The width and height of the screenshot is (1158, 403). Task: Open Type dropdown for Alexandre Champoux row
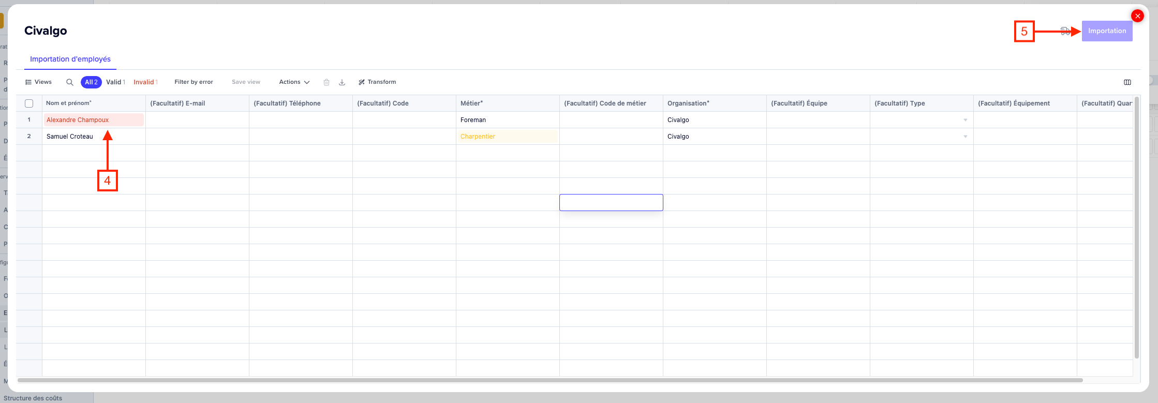click(x=965, y=120)
